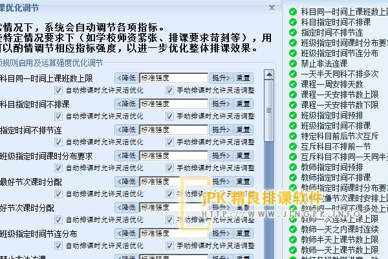Toggle 自动排课时允许灵活优化 under 最好节次课时分配

pos(58,194)
